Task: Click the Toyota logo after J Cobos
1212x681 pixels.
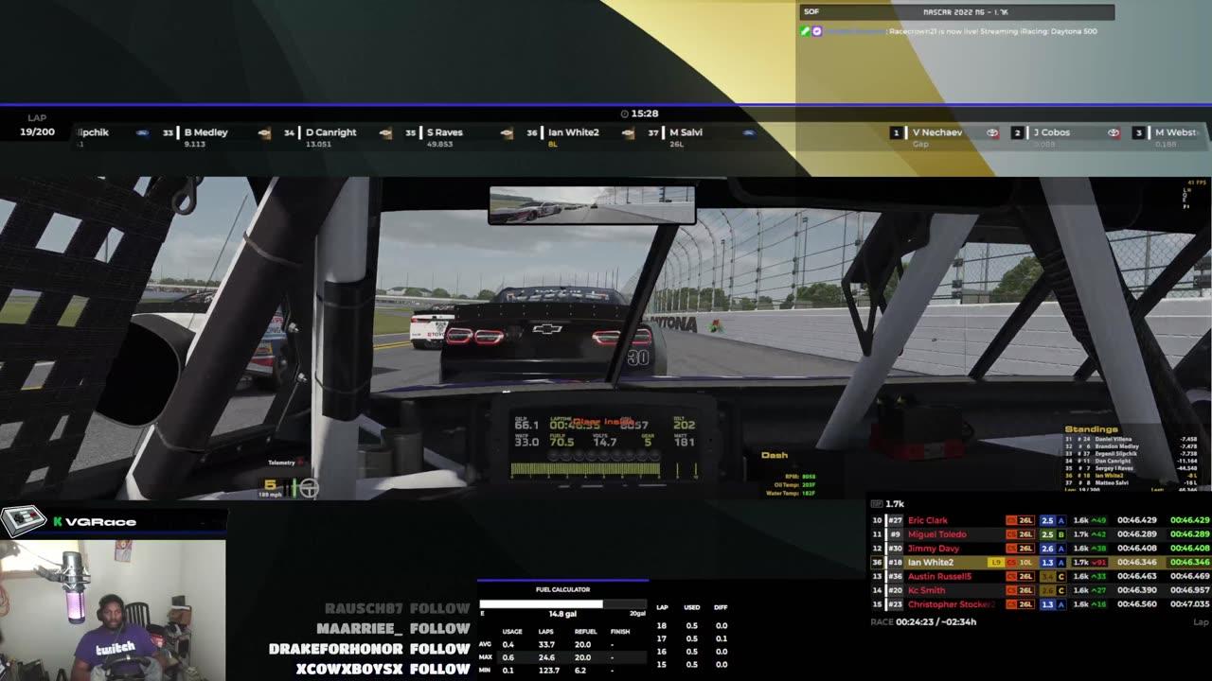Action: [x=1114, y=133]
